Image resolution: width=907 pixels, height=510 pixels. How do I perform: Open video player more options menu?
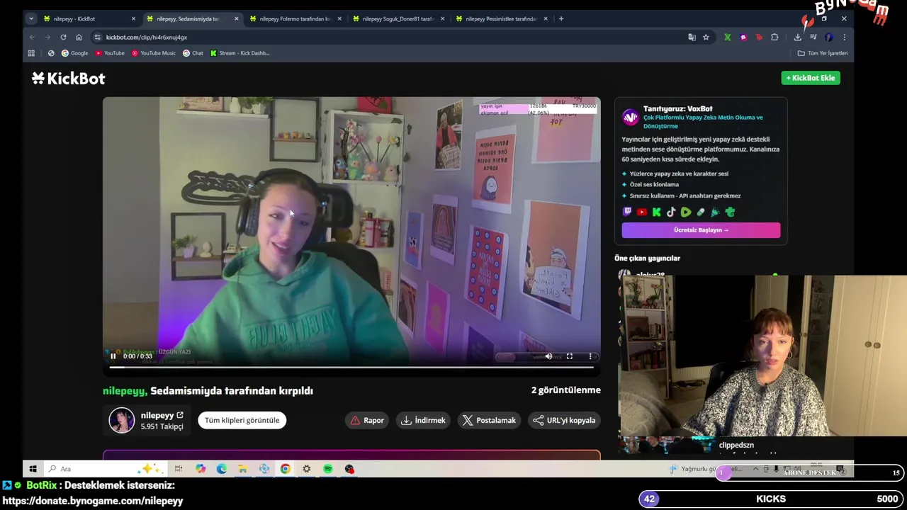590,356
